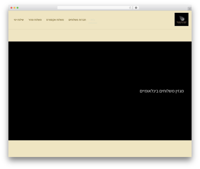Click the round button beside the address bar
200x169 pixels.
136,8
